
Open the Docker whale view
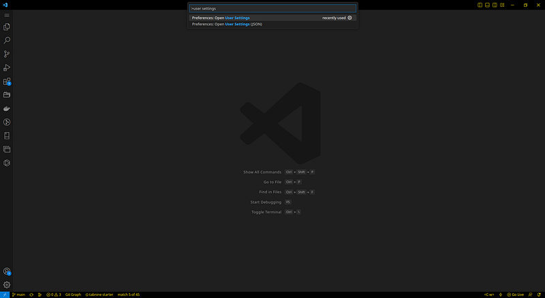(7, 108)
